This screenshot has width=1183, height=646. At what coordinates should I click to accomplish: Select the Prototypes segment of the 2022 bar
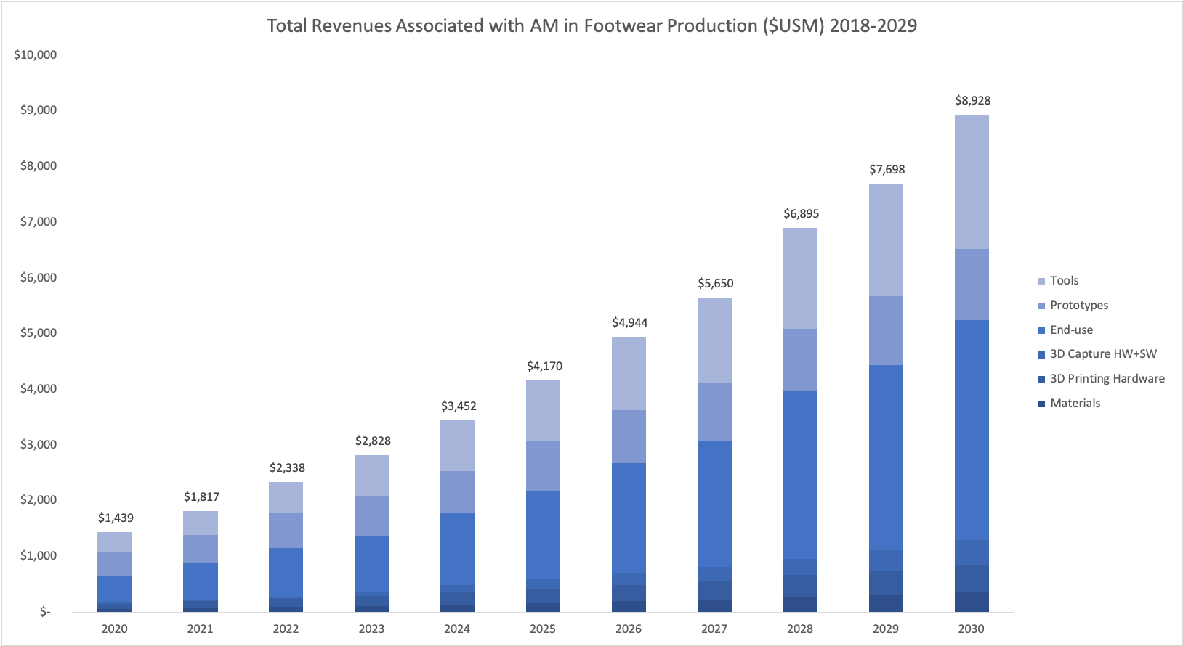click(286, 531)
